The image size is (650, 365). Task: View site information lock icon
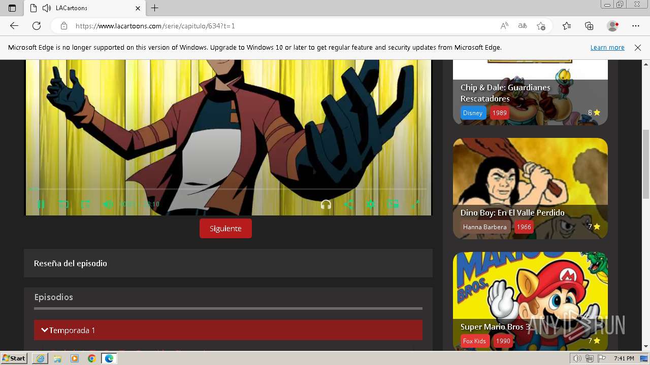pos(64,26)
